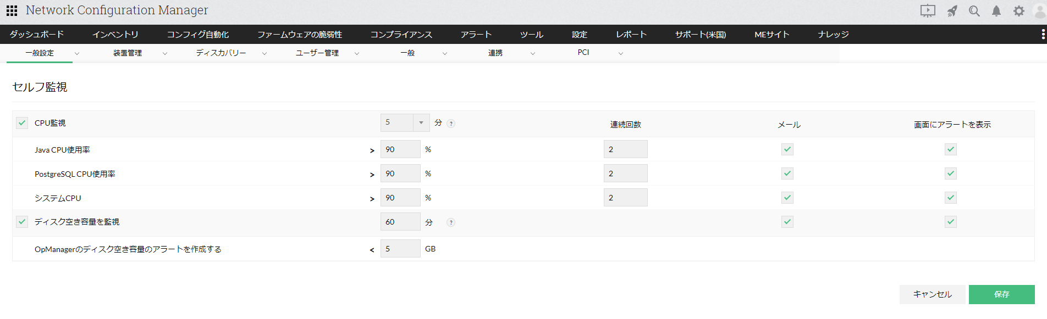The width and height of the screenshot is (1047, 319).
Task: Click the help icon beside CPU interval
Action: click(451, 124)
